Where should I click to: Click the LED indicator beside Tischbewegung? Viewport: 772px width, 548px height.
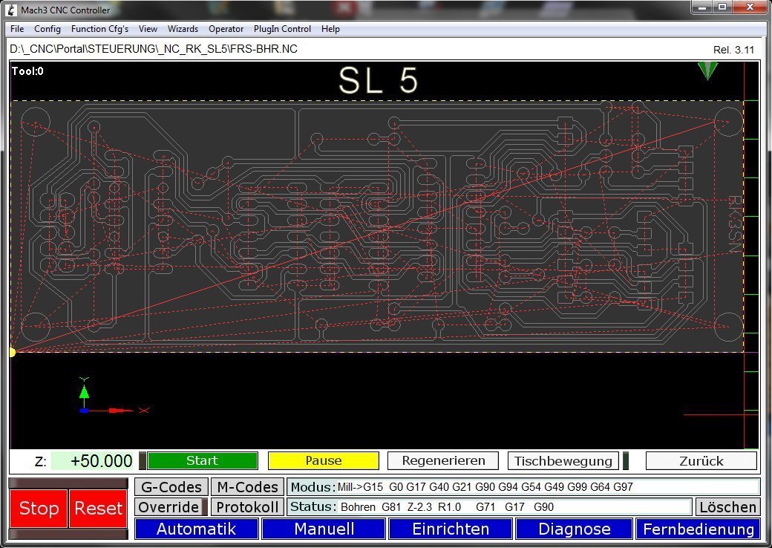(626, 461)
